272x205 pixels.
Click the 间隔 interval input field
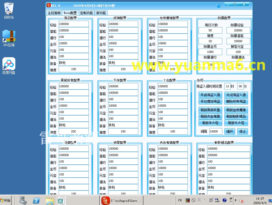point(216,131)
